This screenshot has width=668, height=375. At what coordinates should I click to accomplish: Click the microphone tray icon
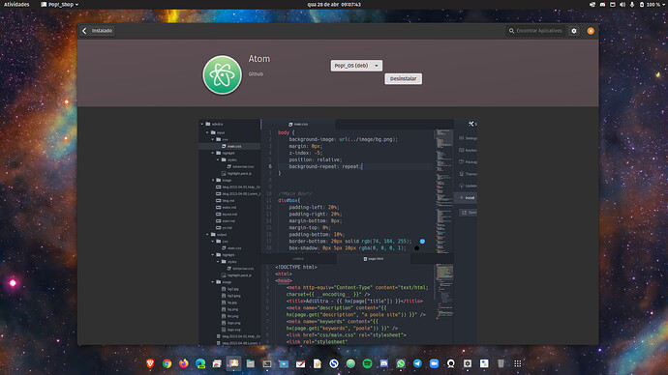(632, 4)
